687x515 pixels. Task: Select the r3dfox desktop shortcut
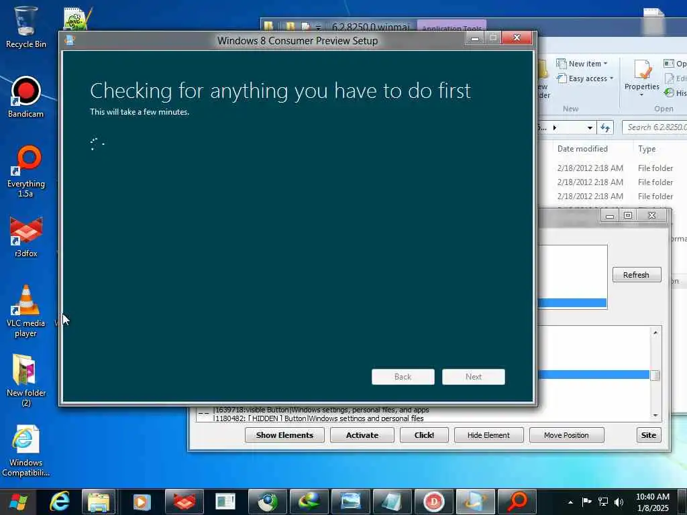click(x=26, y=237)
